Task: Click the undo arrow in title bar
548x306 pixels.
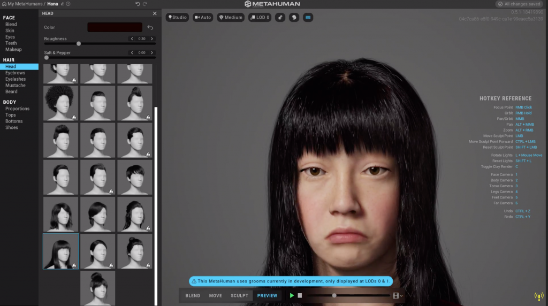Action: click(x=138, y=4)
